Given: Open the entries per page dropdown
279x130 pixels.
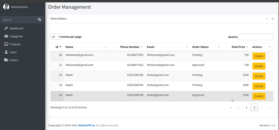Looking at the screenshot, I should pyautogui.click(x=55, y=37).
